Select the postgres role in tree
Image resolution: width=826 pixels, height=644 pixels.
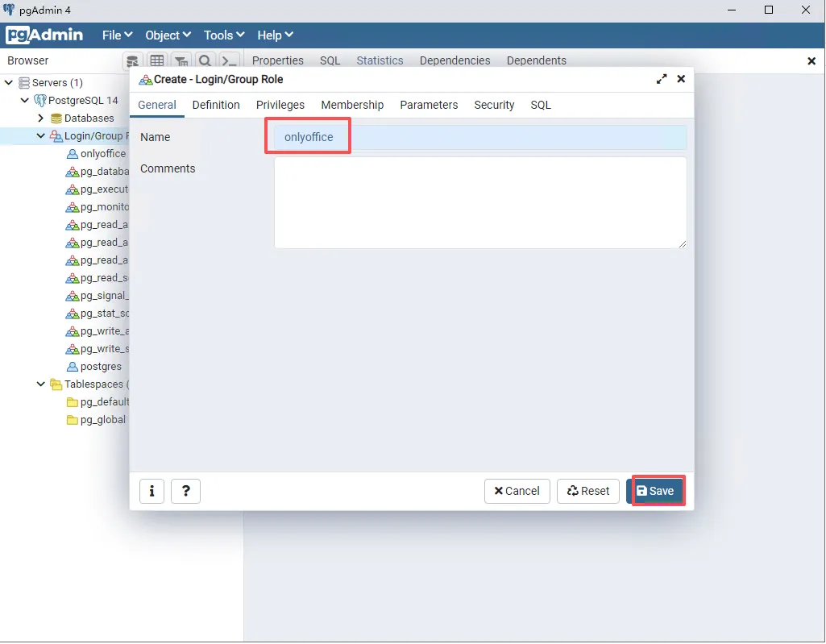click(x=101, y=366)
